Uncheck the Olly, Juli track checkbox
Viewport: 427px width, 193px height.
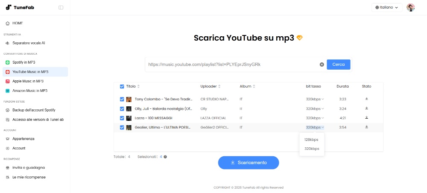pyautogui.click(x=122, y=109)
